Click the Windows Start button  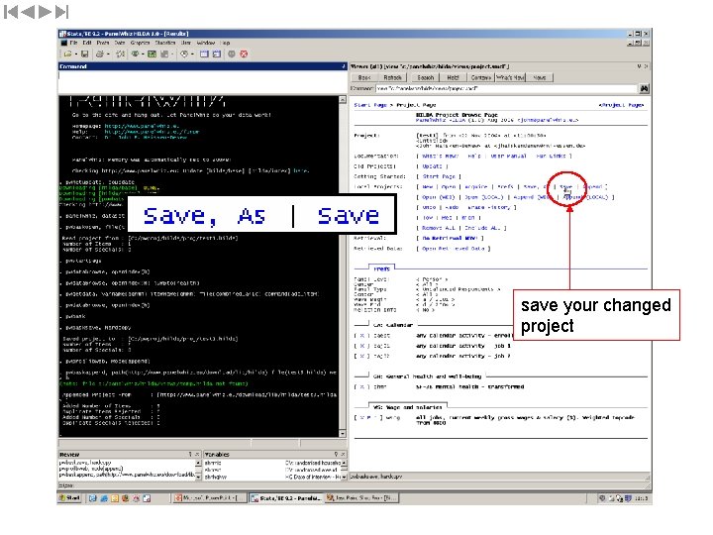[70, 498]
